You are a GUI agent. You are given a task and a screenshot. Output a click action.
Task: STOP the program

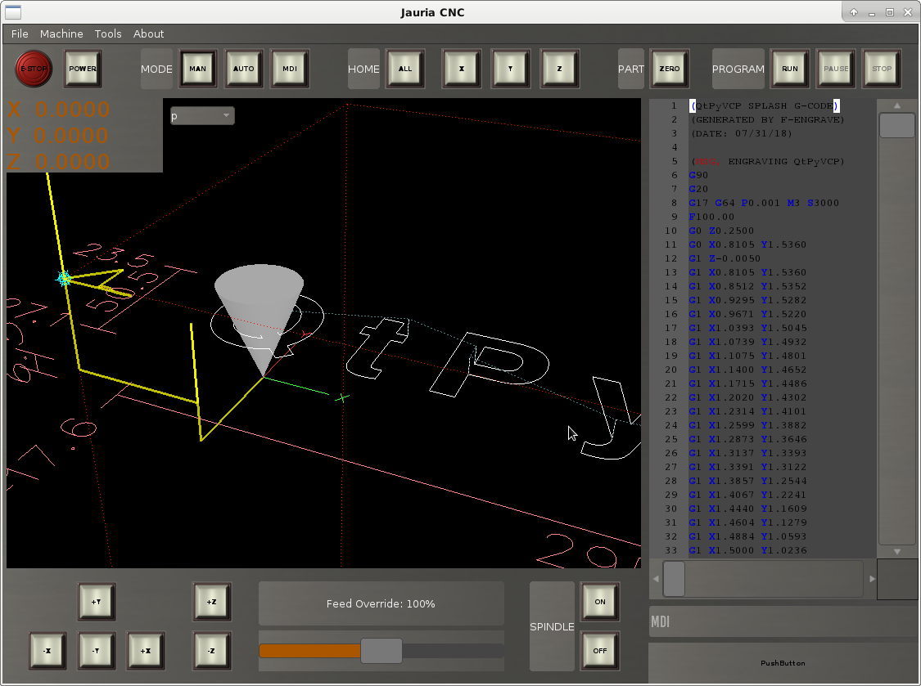pyautogui.click(x=882, y=69)
